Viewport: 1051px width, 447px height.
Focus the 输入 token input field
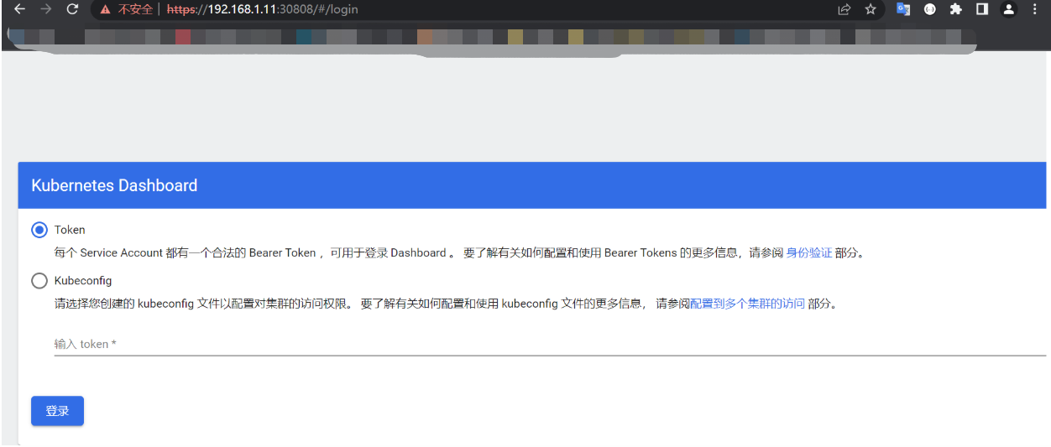(x=550, y=344)
